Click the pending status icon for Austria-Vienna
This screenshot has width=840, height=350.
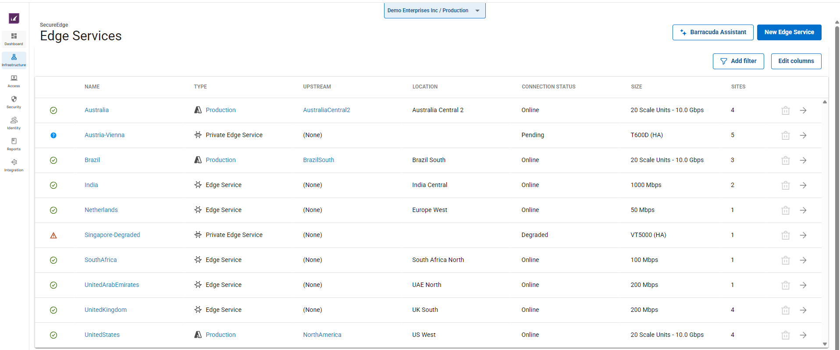[53, 135]
